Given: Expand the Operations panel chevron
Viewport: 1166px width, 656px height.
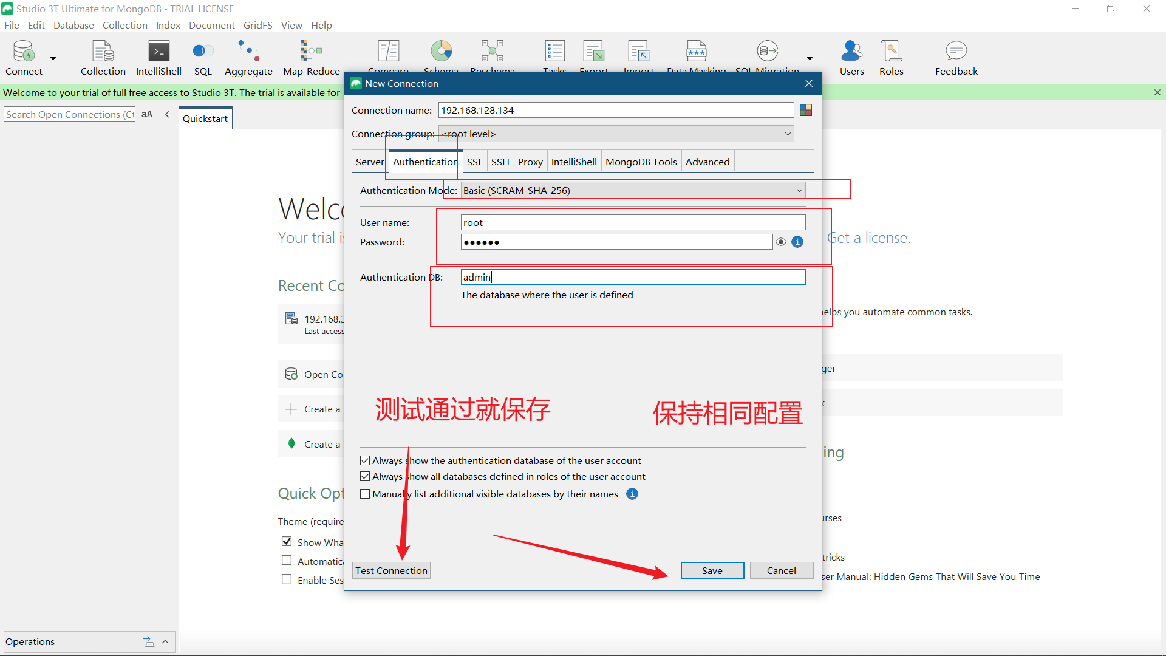Looking at the screenshot, I should click(x=165, y=641).
